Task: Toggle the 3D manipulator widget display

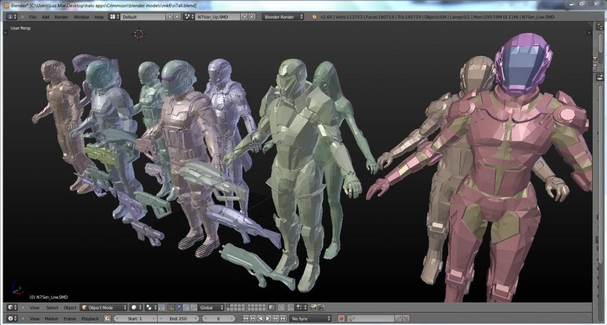Action: [171, 307]
